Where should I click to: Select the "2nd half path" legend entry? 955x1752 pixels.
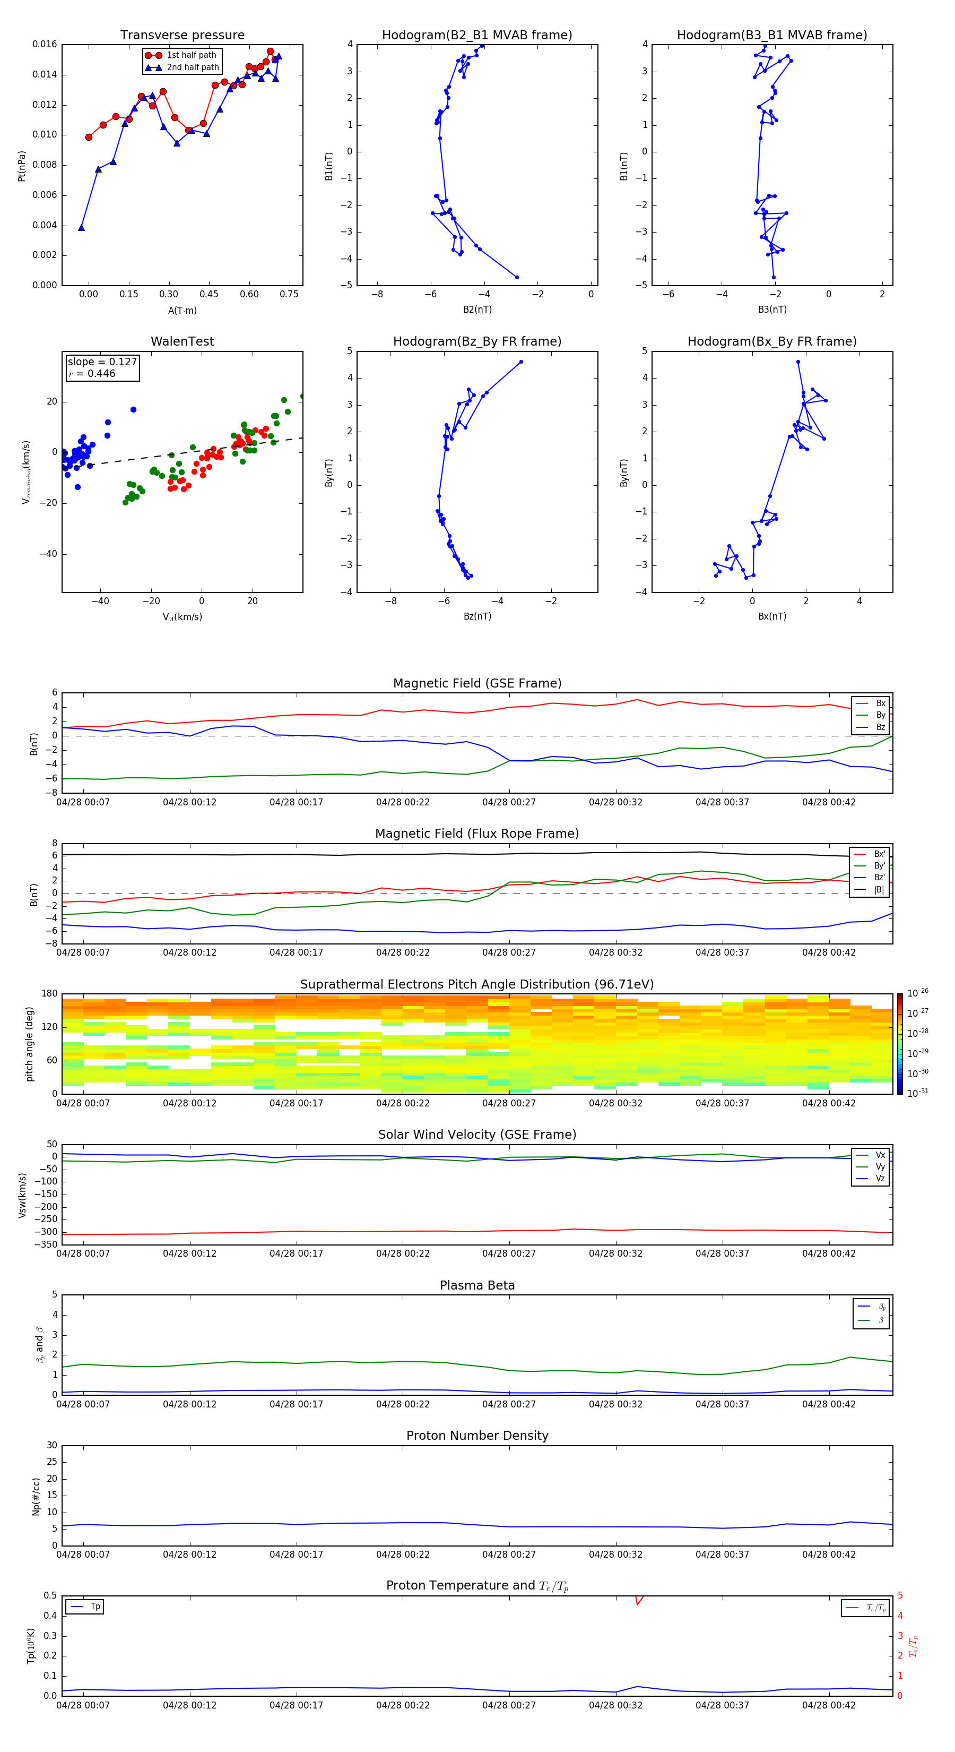tap(182, 67)
